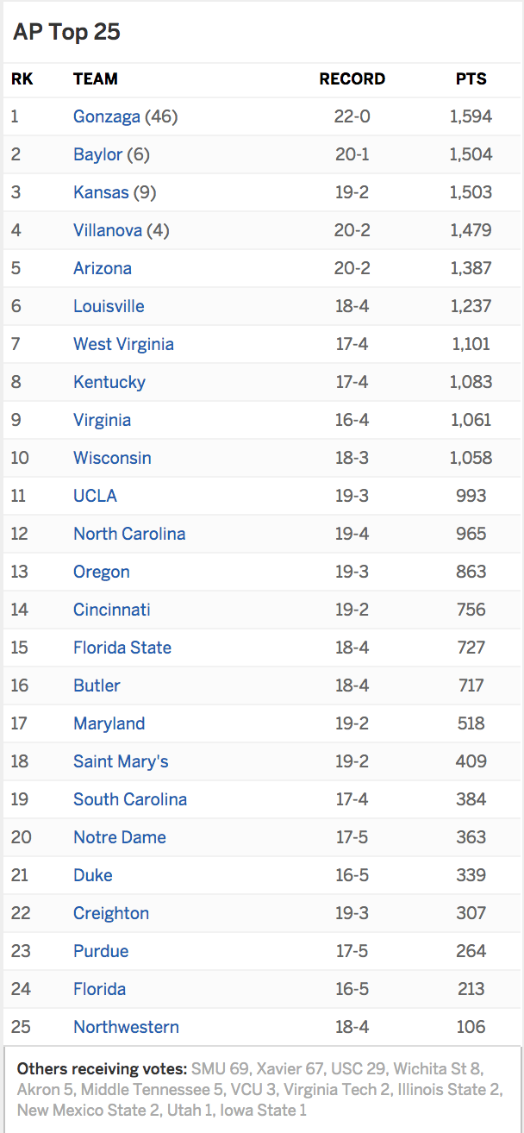Open the Notre Dame link

[120, 837]
